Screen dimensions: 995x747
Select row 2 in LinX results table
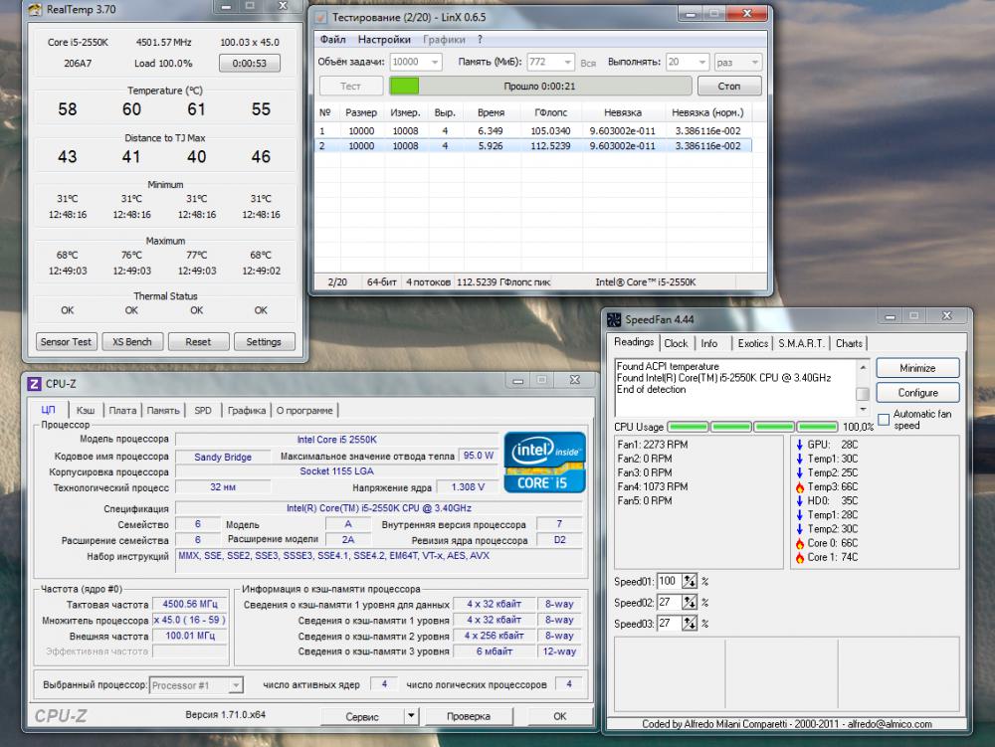pos(533,146)
